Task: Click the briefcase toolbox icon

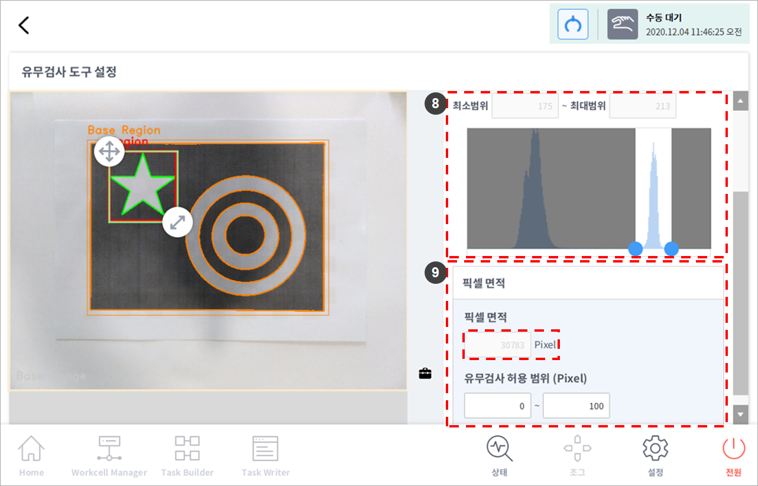Action: click(425, 373)
